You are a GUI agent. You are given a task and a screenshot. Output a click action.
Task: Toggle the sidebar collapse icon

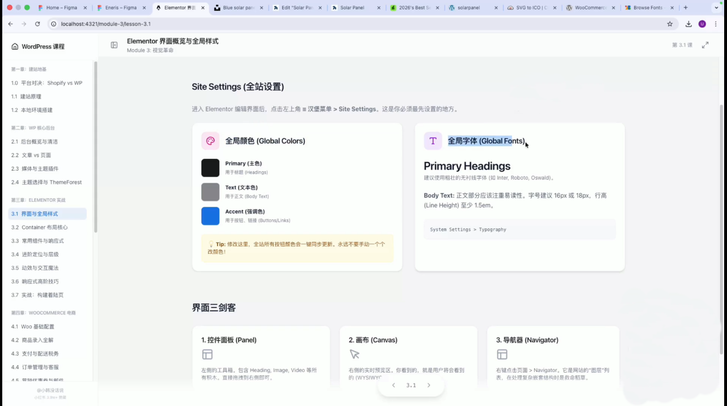click(114, 45)
